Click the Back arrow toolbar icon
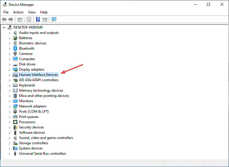 tap(4, 19)
